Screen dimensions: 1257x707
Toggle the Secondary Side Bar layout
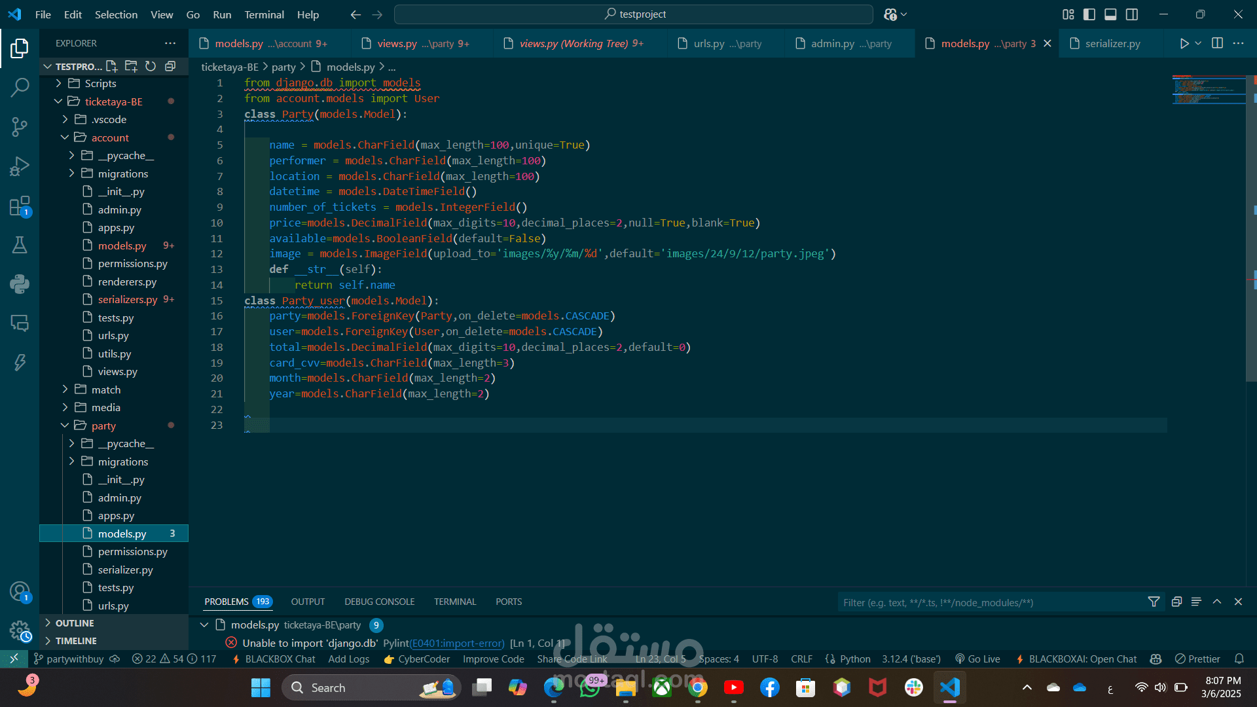coord(1132,14)
